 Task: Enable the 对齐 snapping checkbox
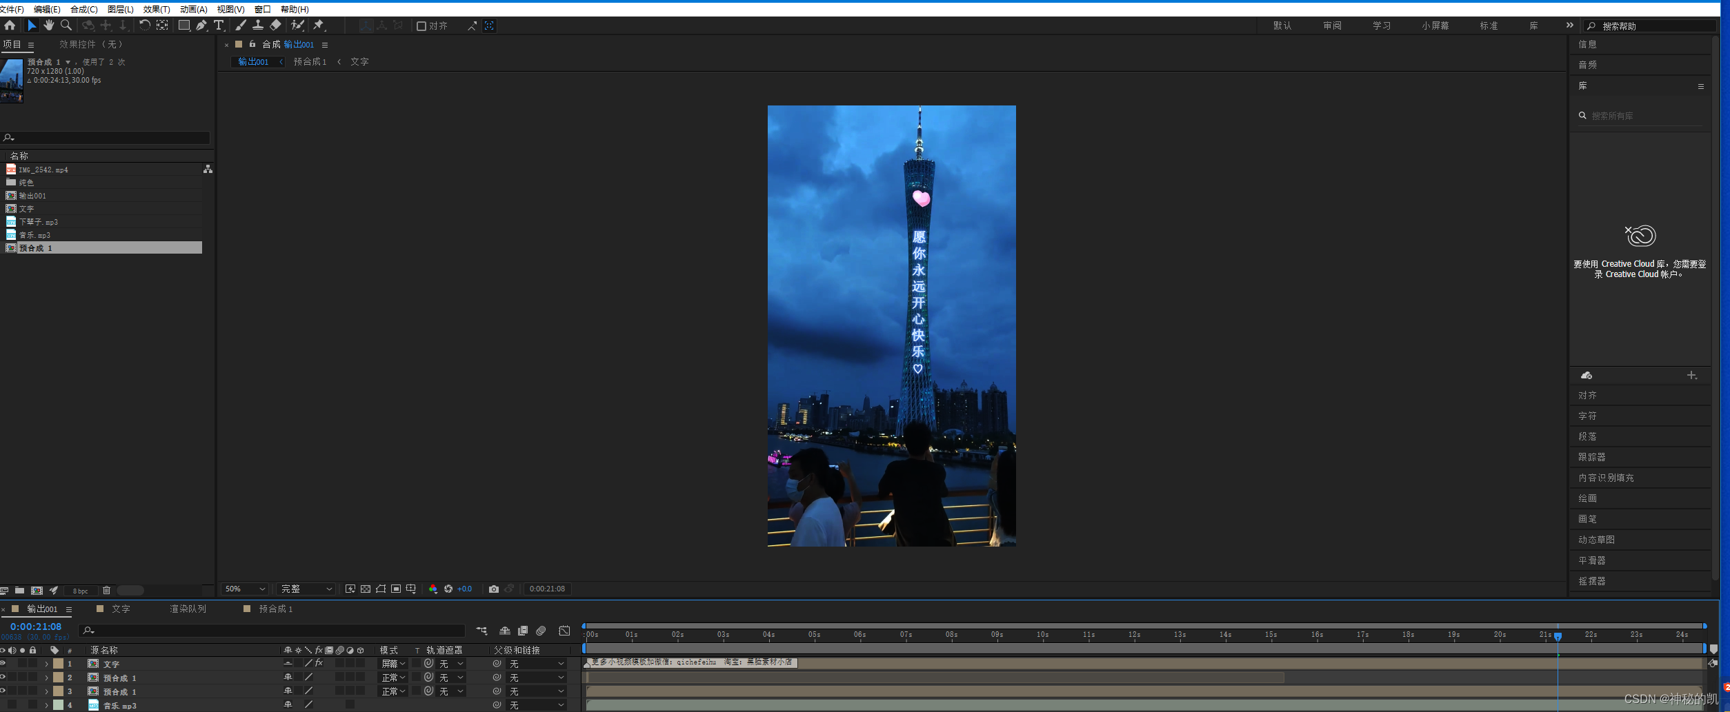421,26
